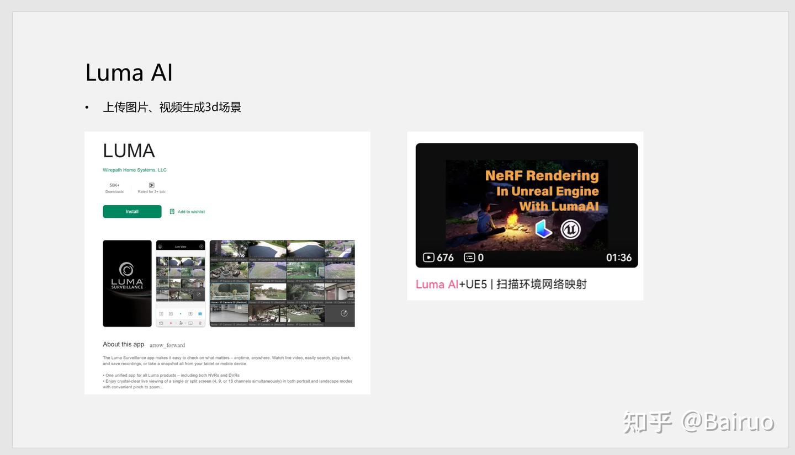Click the Live View title bar
This screenshot has width=795, height=455.
coord(181,247)
